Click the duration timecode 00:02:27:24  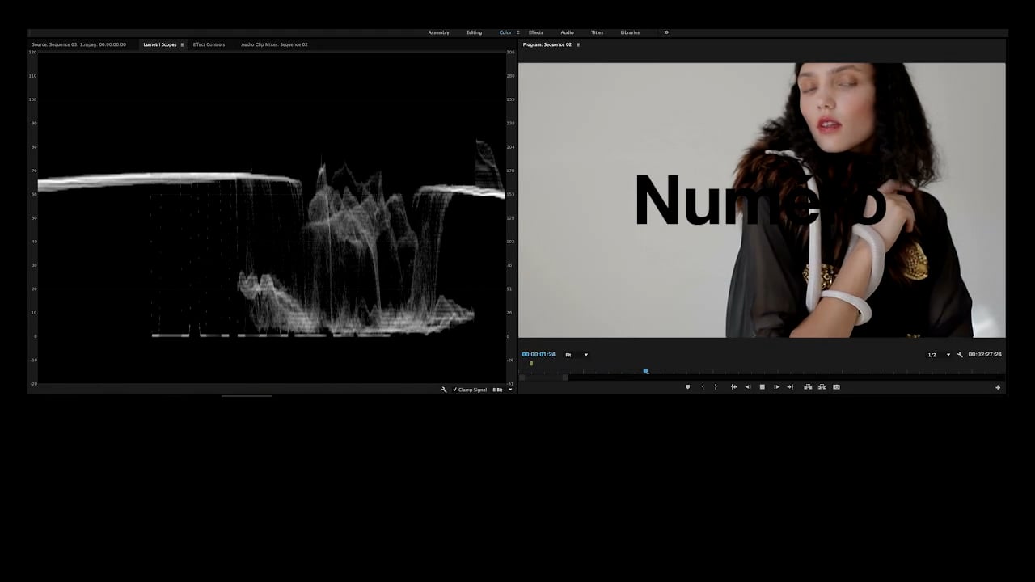985,354
